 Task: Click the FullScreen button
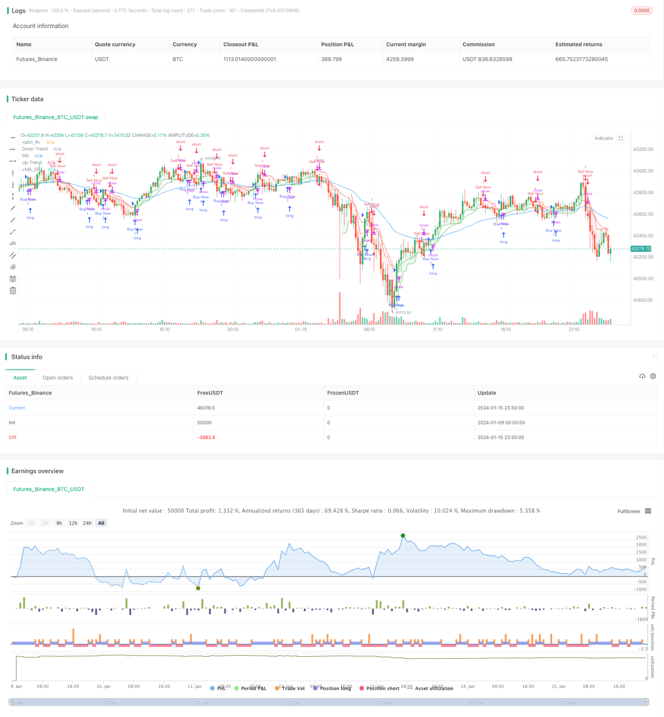coord(629,511)
